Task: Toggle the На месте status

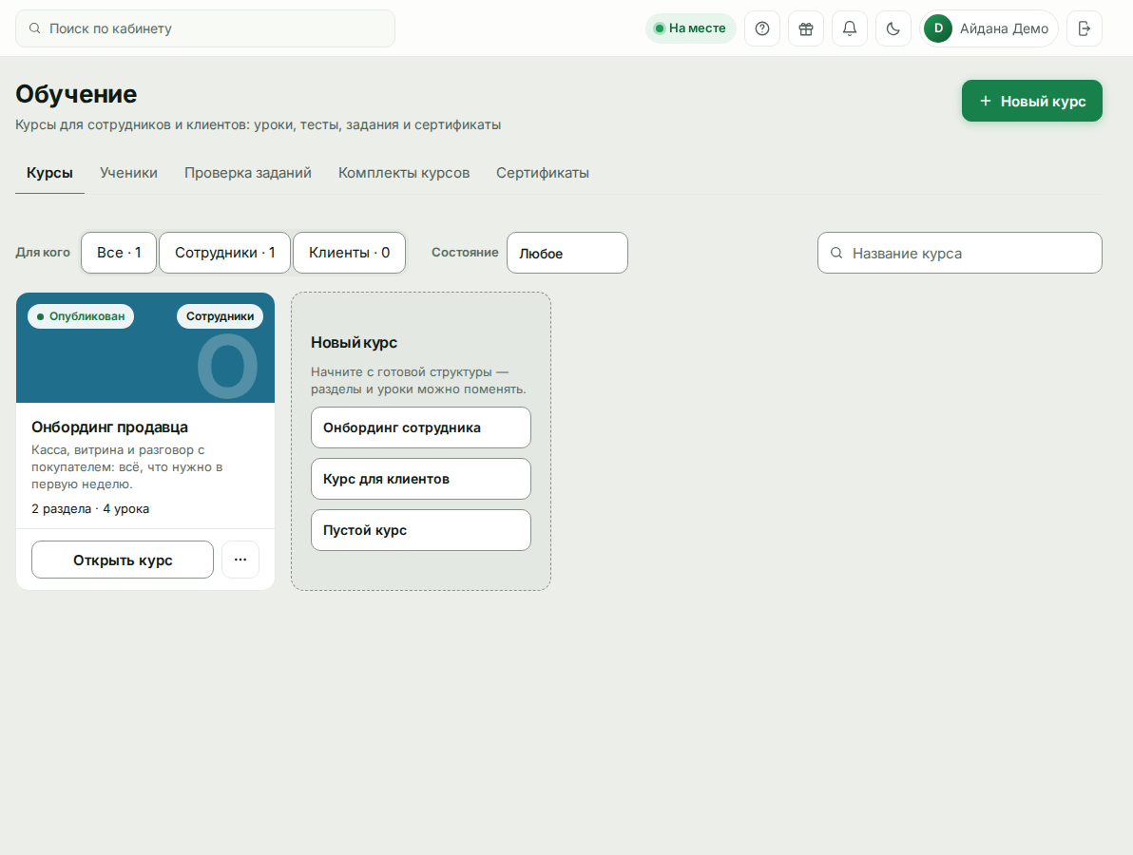Action: (x=691, y=28)
